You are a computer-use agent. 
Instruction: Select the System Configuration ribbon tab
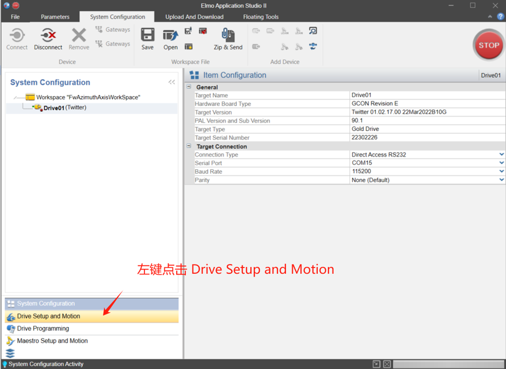pos(117,17)
